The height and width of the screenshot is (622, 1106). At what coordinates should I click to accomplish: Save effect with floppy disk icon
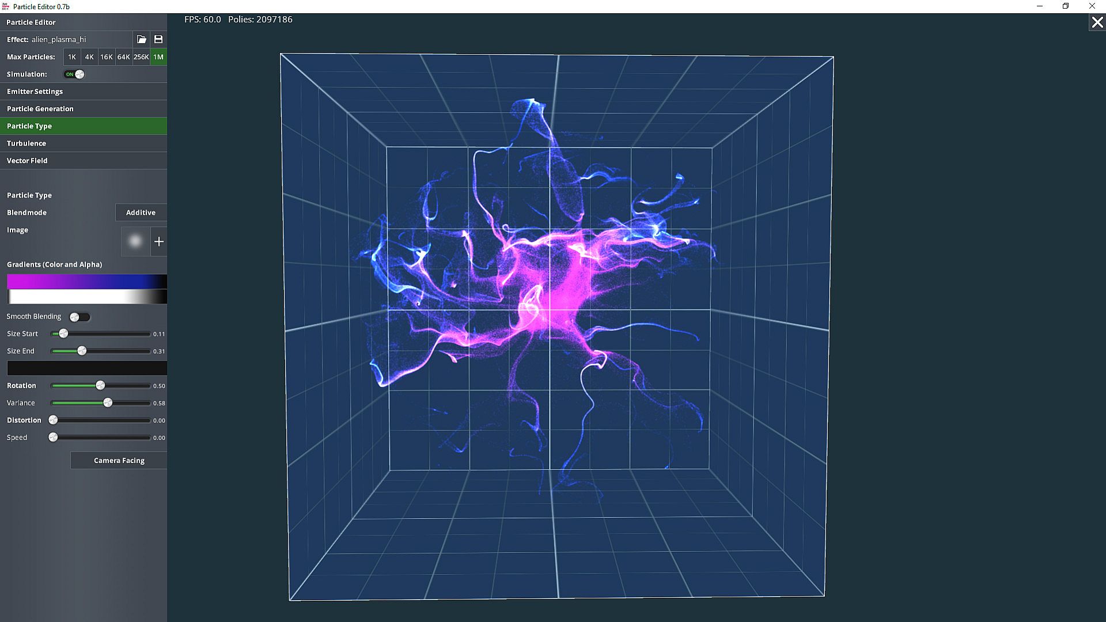click(158, 39)
